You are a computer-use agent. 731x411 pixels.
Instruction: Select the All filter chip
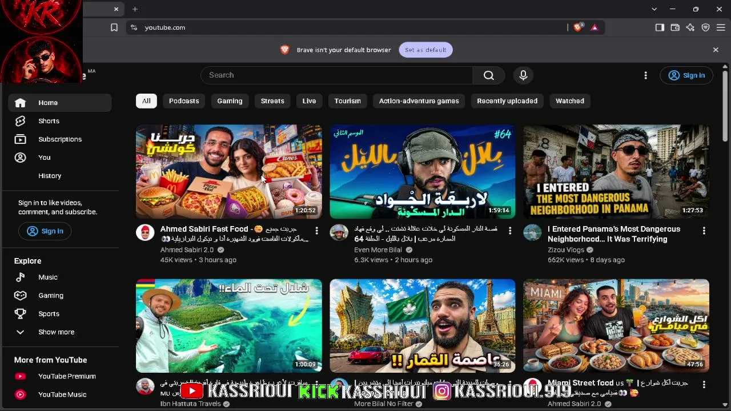[x=146, y=101]
